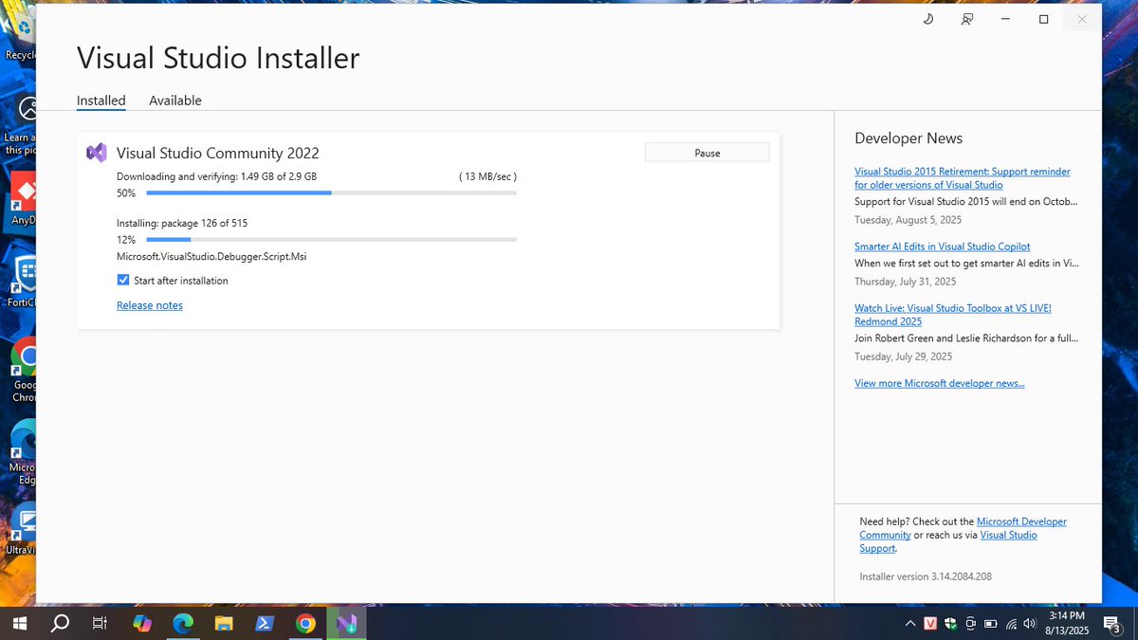View more Microsoft developer news
This screenshot has width=1138, height=640.
click(939, 383)
